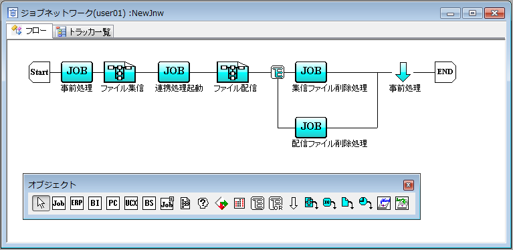513x250 pixels.
Task: Select the ファイル配信 sub network node
Action: 233,72
